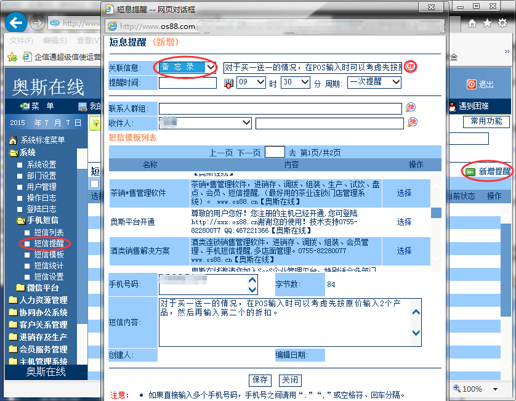The width and height of the screenshot is (516, 401).
Task: Open the browser home page icon
Action: click(472, 23)
